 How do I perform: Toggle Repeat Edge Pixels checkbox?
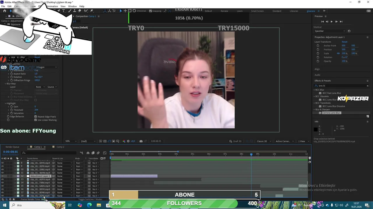[36, 117]
